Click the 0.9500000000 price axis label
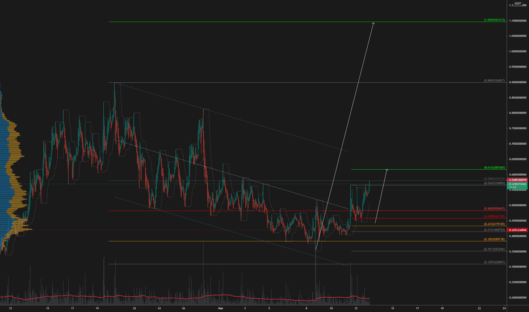This screenshot has height=312, width=529. (518, 67)
